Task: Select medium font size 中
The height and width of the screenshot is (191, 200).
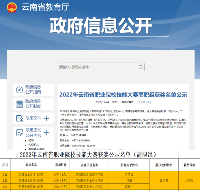Action: pos(144,102)
